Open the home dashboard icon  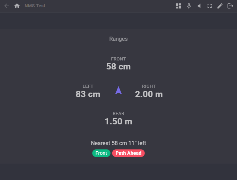tap(17, 6)
